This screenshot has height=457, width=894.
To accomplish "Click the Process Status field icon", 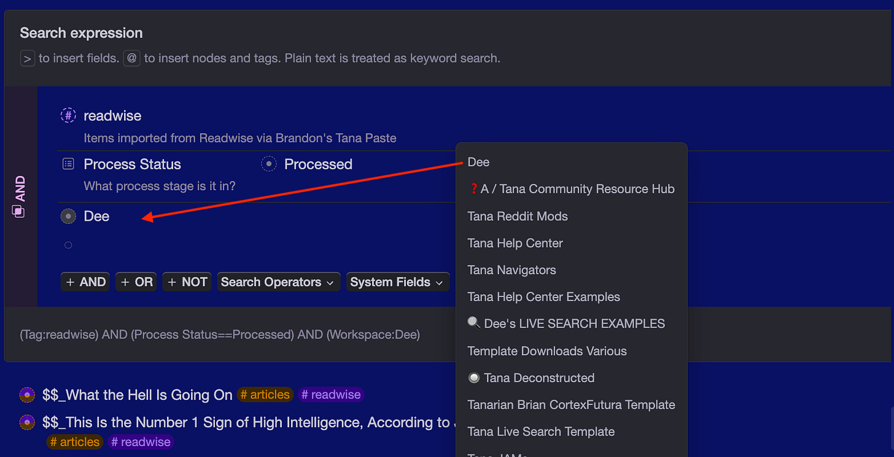I will (68, 164).
